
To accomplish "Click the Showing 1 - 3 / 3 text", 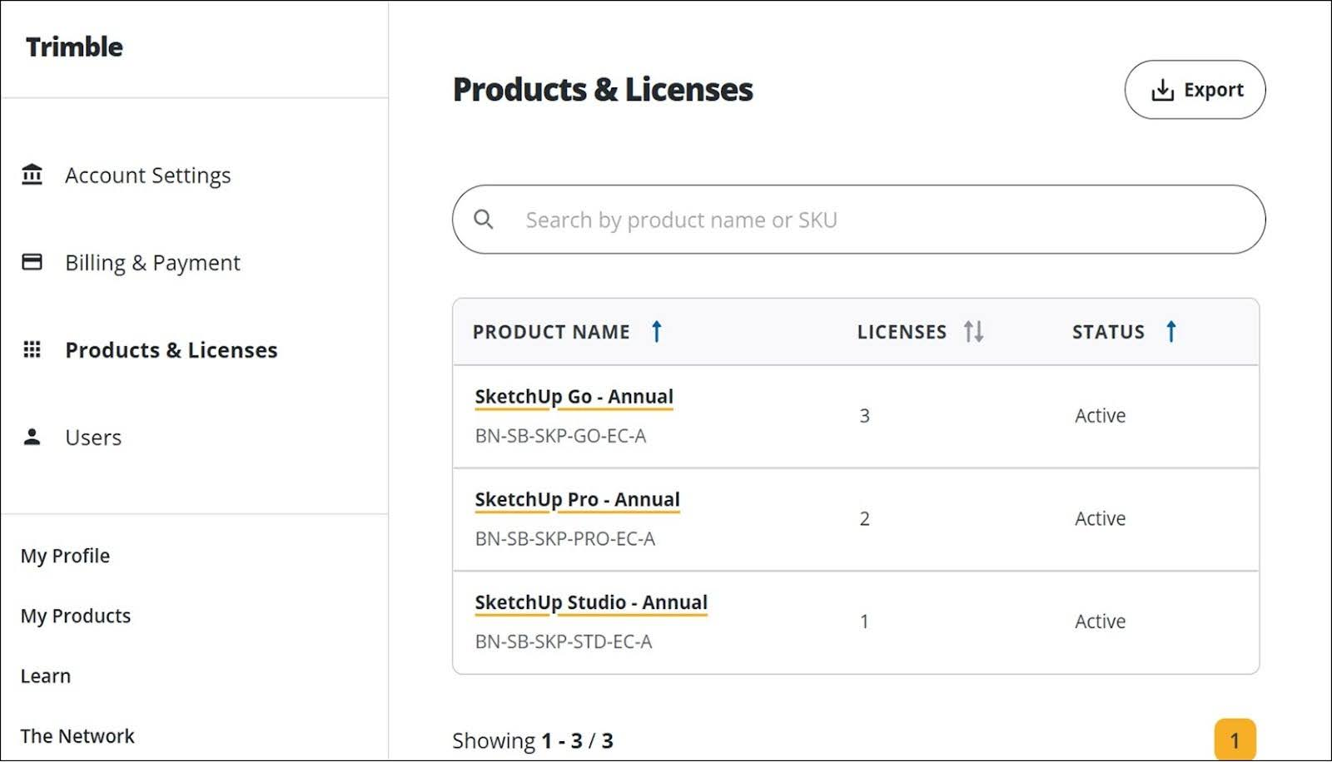I will pyautogui.click(x=533, y=740).
